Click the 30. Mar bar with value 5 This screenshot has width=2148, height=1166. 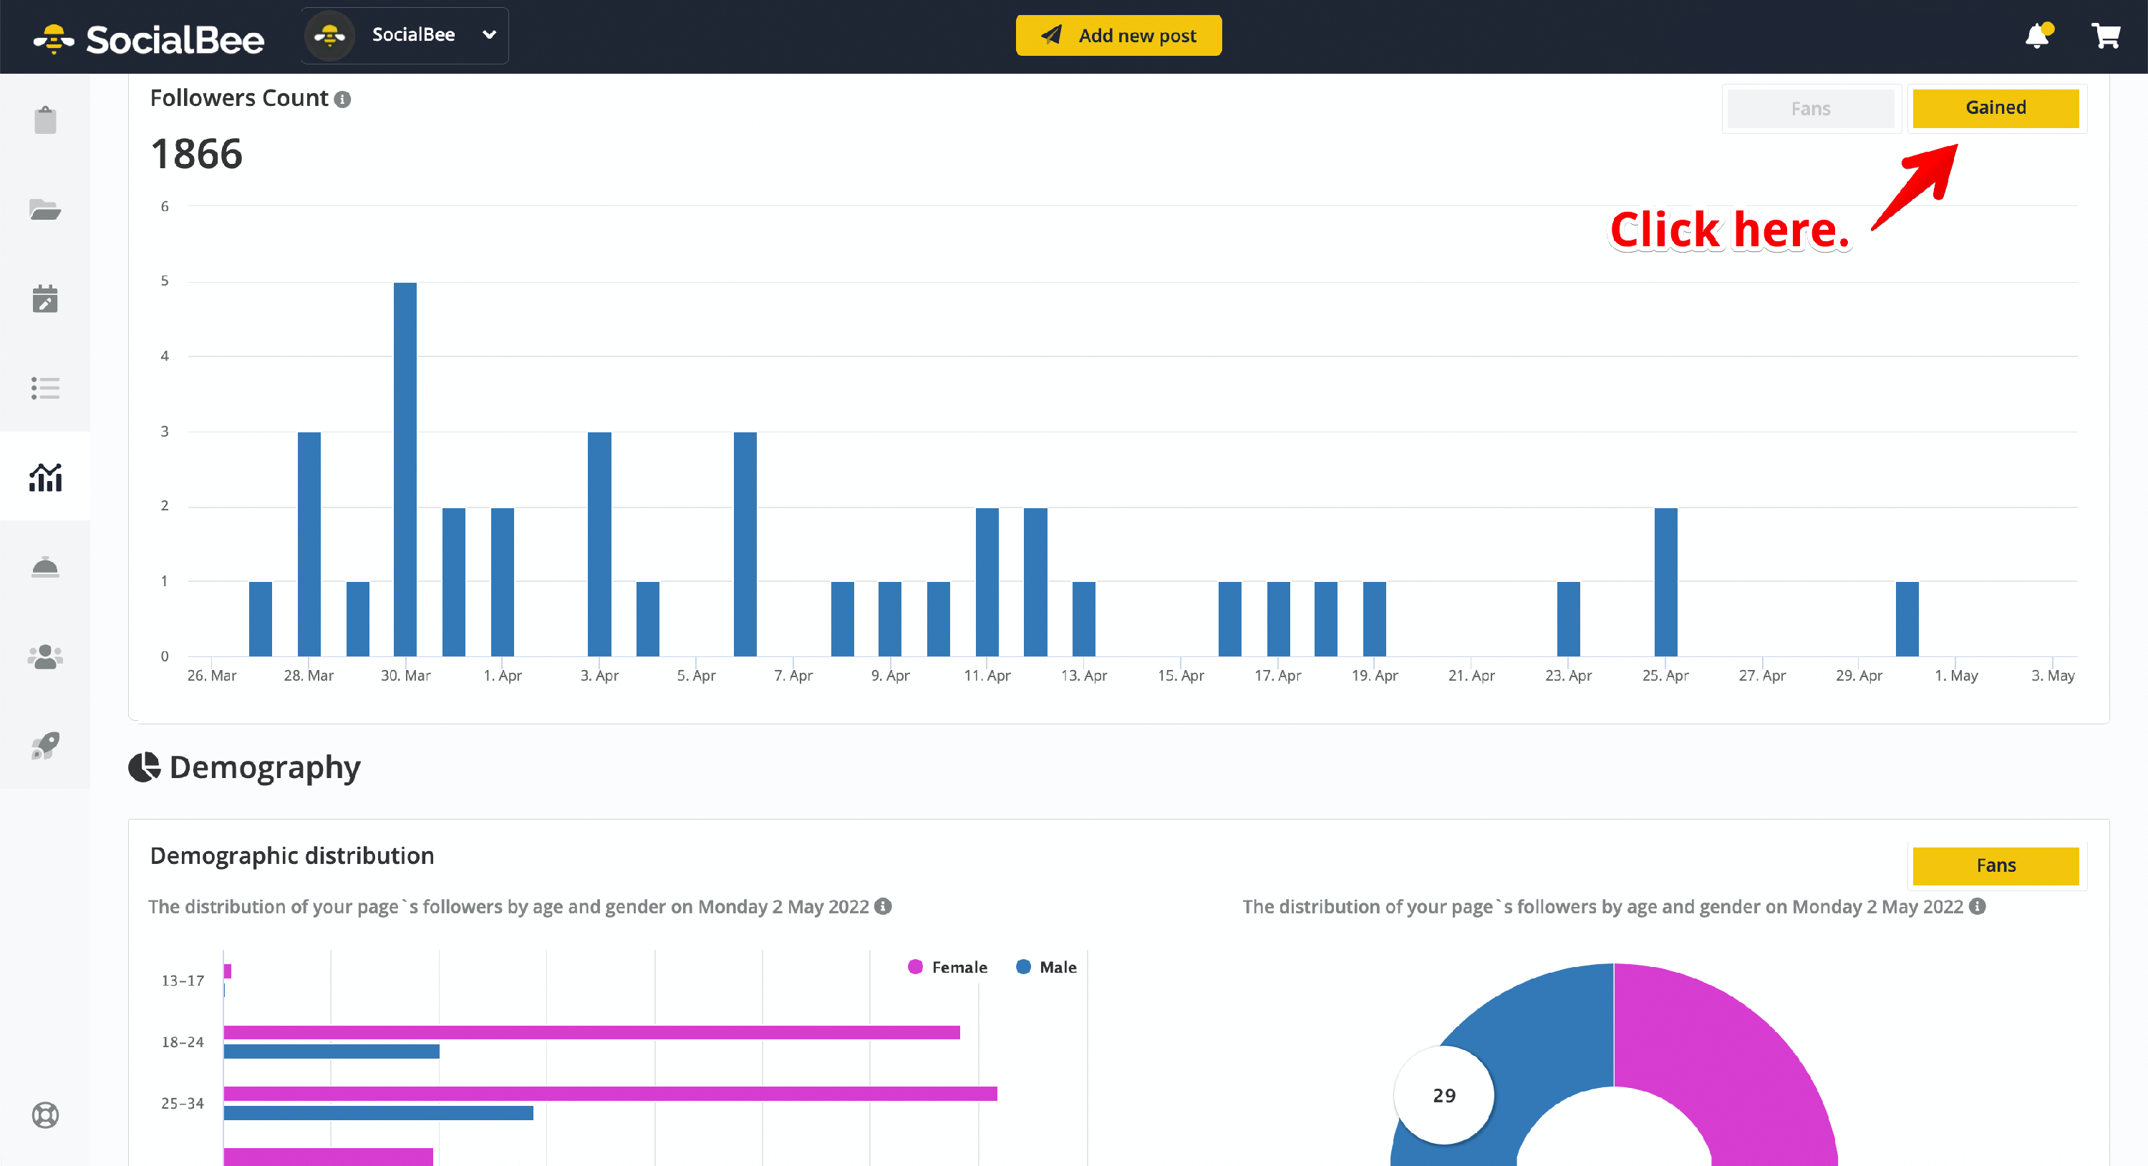tap(405, 470)
